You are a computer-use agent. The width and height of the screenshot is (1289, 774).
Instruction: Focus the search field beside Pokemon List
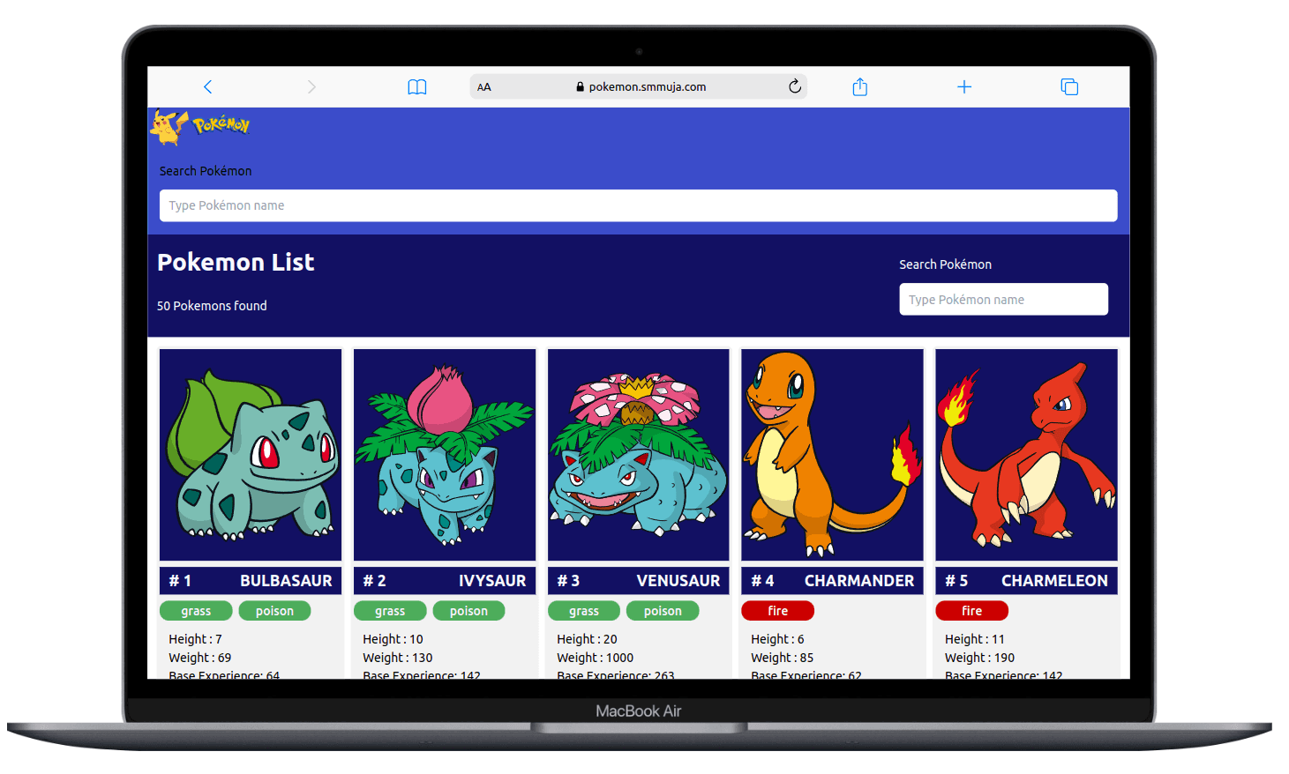tap(1003, 299)
